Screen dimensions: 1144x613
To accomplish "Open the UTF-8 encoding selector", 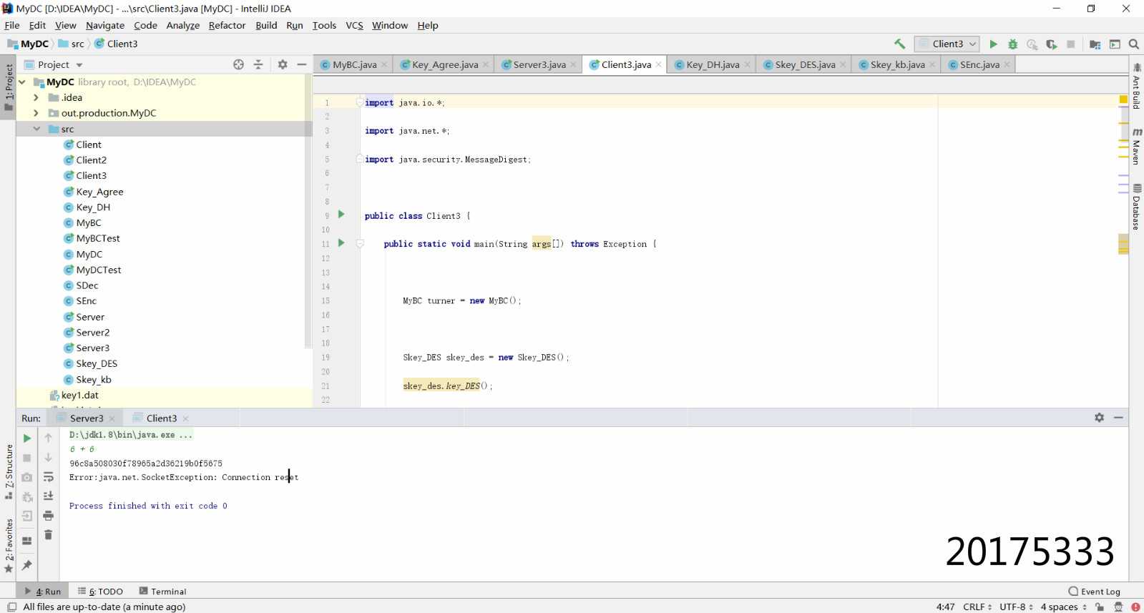I will [x=1016, y=607].
